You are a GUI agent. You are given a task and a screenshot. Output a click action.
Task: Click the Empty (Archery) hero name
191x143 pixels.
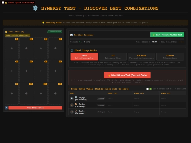tap(80, 112)
